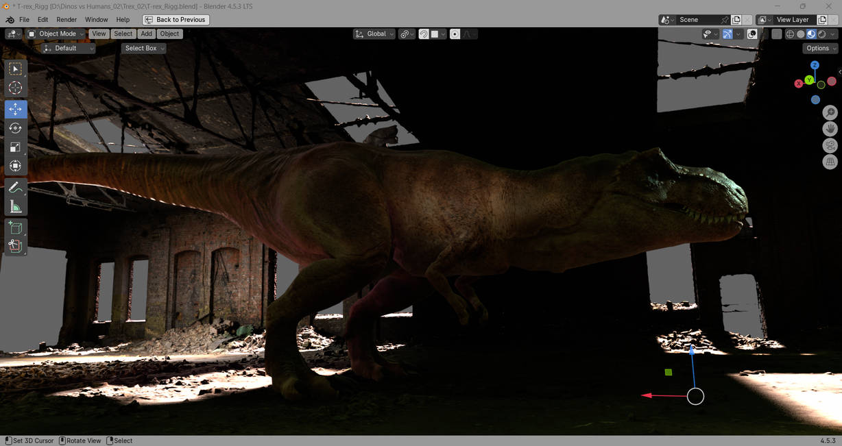
Task: Click the Y axis on navigation gizmo
Action: pos(809,80)
